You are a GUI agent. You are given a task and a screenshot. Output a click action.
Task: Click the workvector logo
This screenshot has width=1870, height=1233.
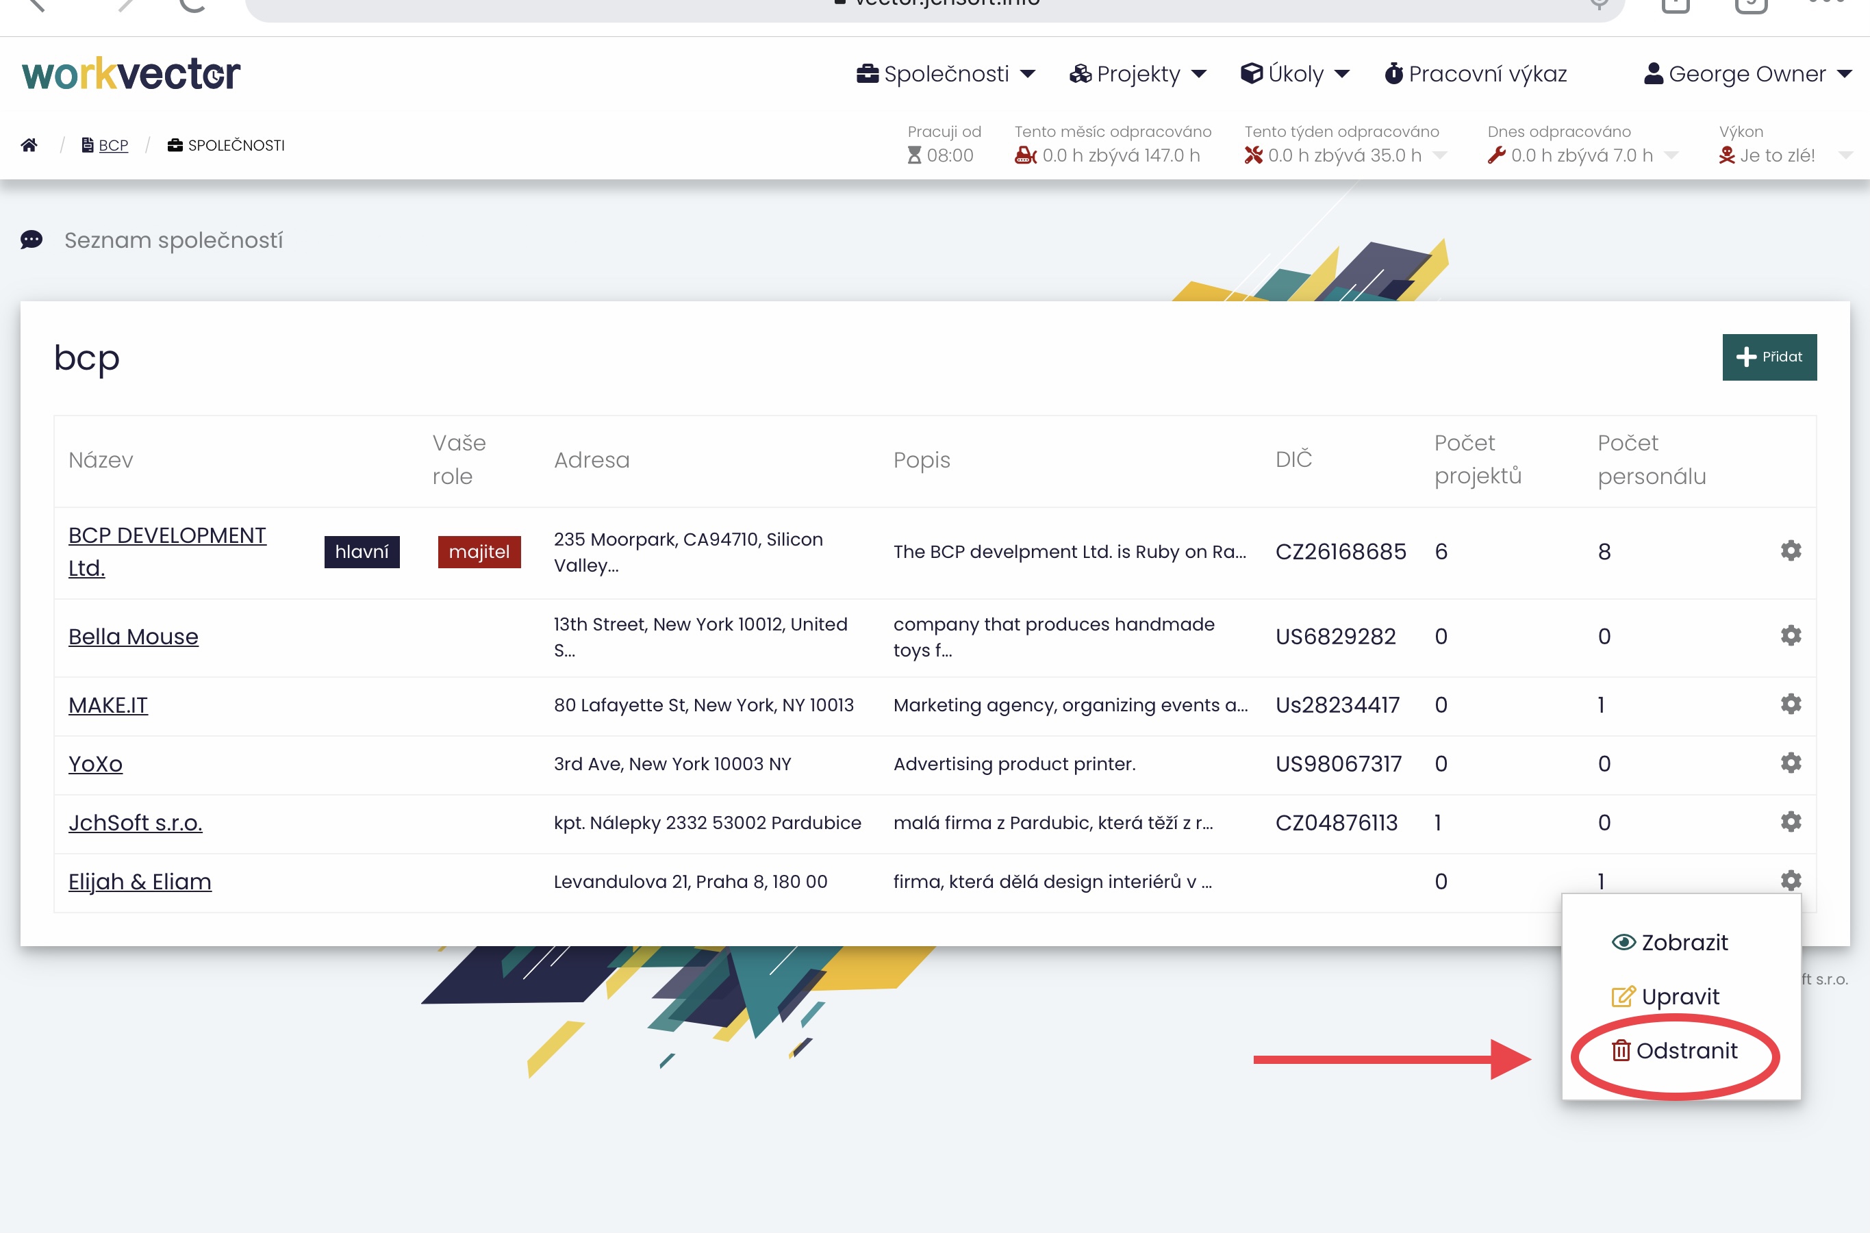[131, 74]
